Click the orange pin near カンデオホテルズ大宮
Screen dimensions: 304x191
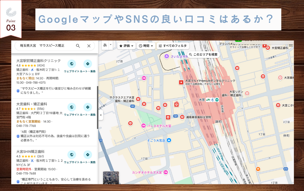point(258,168)
